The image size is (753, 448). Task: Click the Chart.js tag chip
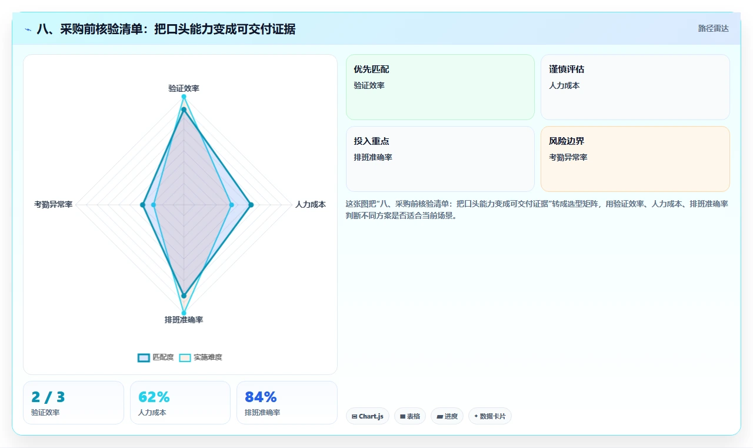point(368,416)
